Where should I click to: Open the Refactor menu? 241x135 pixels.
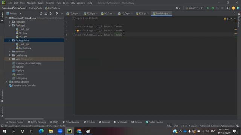pos(50,3)
